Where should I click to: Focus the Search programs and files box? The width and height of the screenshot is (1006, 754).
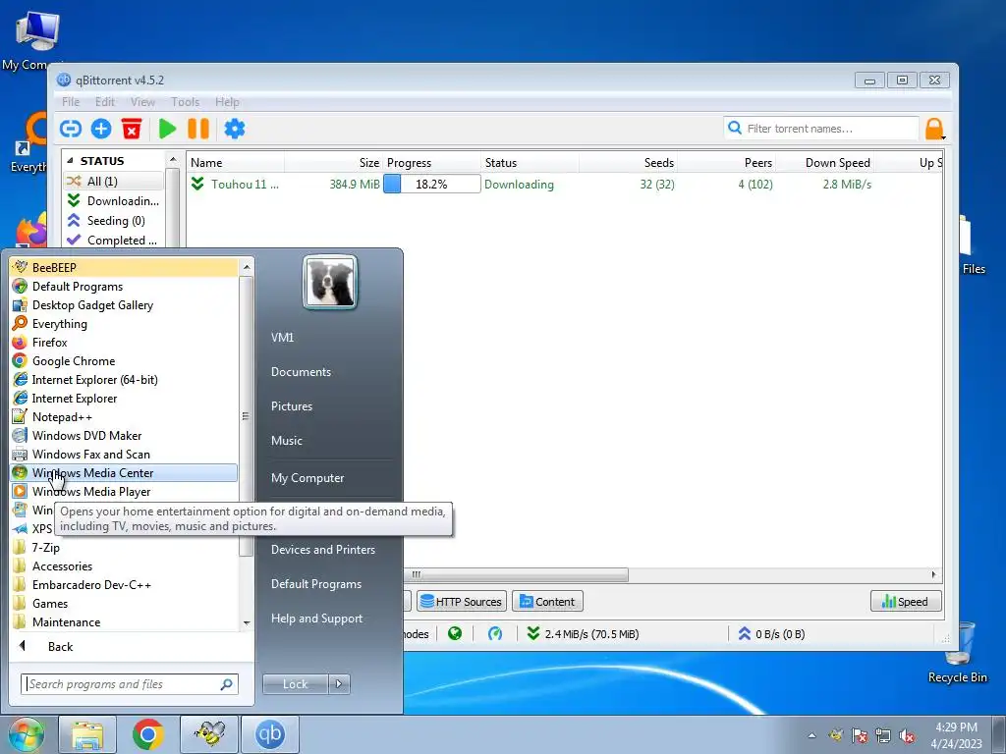(130, 684)
